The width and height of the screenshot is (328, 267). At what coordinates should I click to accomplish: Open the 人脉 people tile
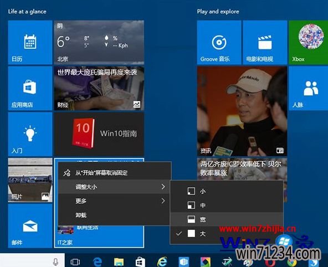[309, 88]
